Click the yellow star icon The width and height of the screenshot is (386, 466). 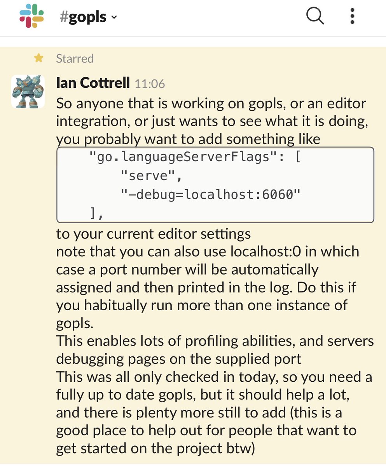38,58
